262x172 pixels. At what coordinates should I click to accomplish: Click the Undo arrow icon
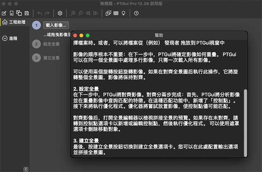click(40, 13)
